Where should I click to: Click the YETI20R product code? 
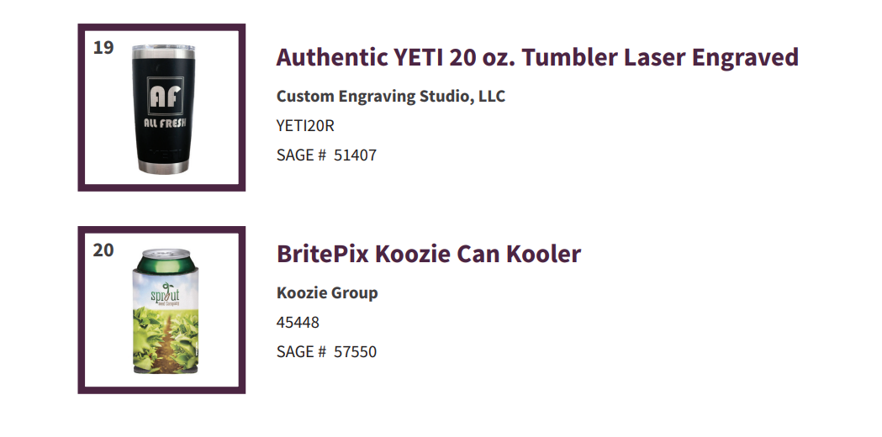305,125
